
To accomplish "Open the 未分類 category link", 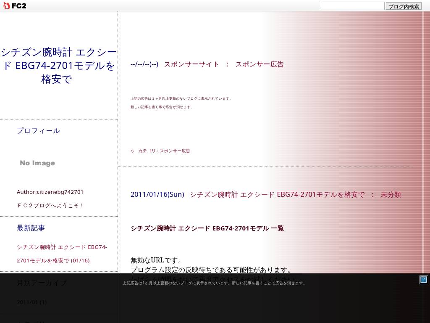I will [391, 195].
